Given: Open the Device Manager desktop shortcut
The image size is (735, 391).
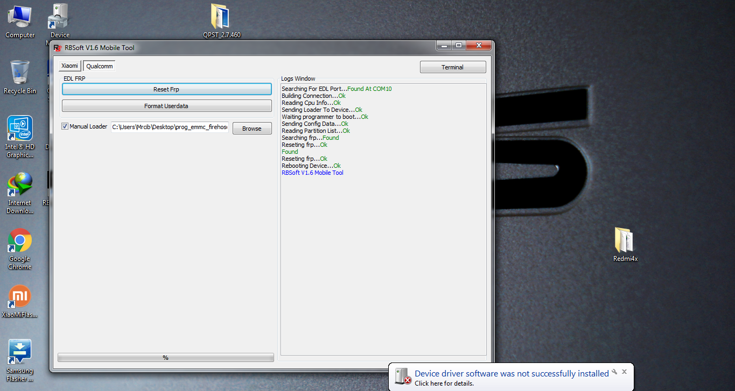Looking at the screenshot, I should point(59,22).
